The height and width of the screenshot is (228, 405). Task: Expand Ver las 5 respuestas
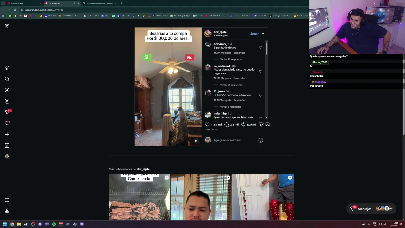coord(231,107)
